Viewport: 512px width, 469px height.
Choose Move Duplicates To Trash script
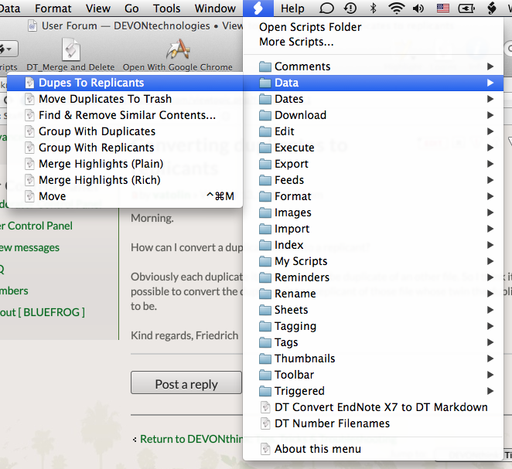(x=125, y=99)
